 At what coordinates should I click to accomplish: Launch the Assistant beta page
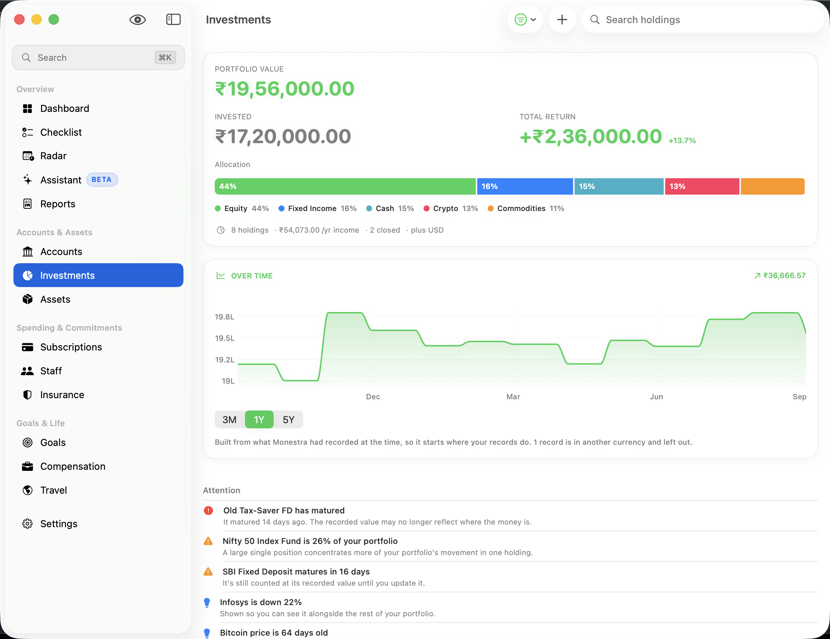[x=98, y=180]
